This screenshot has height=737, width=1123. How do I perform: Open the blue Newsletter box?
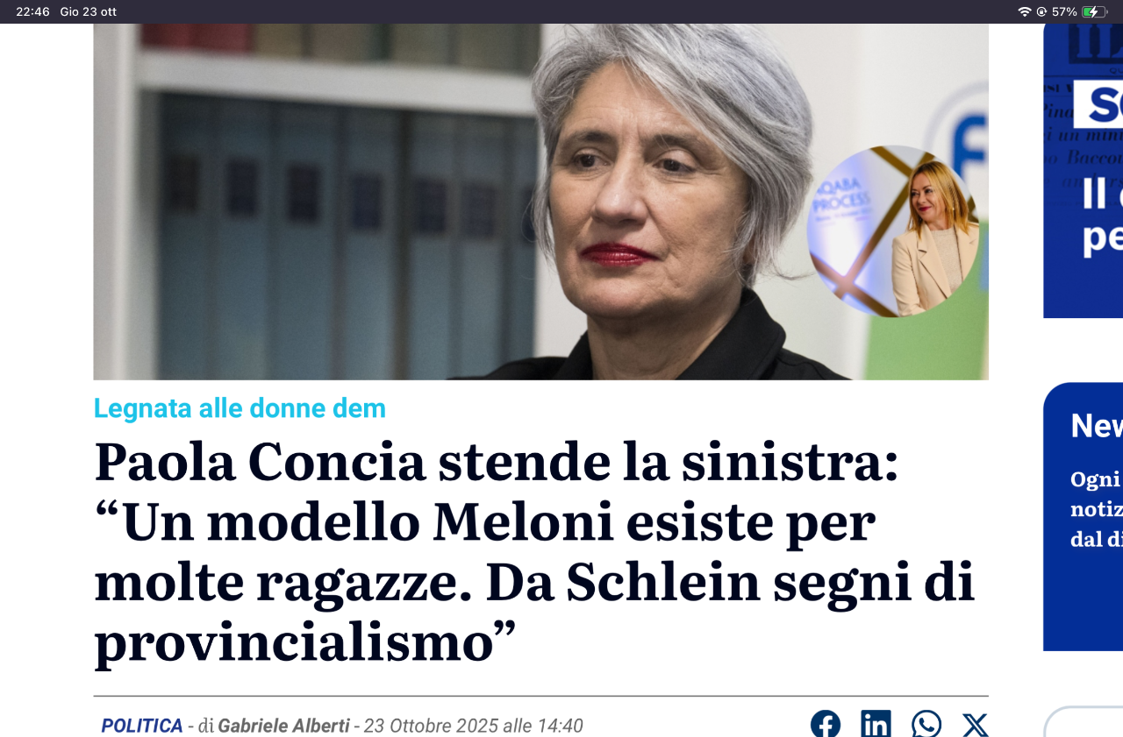(1083, 516)
